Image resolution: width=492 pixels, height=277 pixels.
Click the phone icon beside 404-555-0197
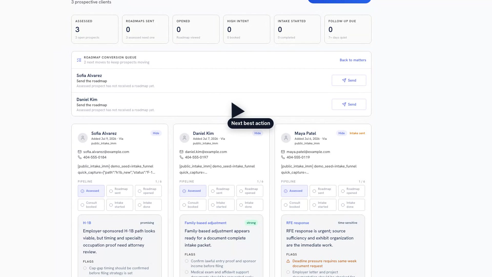pyautogui.click(x=181, y=157)
